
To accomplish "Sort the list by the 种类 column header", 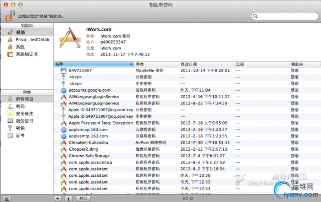I will coord(157,64).
